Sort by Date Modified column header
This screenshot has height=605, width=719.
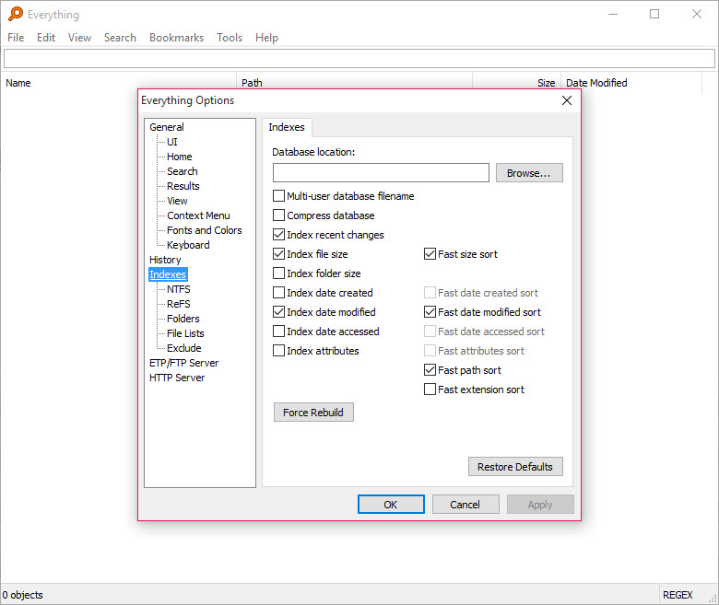point(631,83)
